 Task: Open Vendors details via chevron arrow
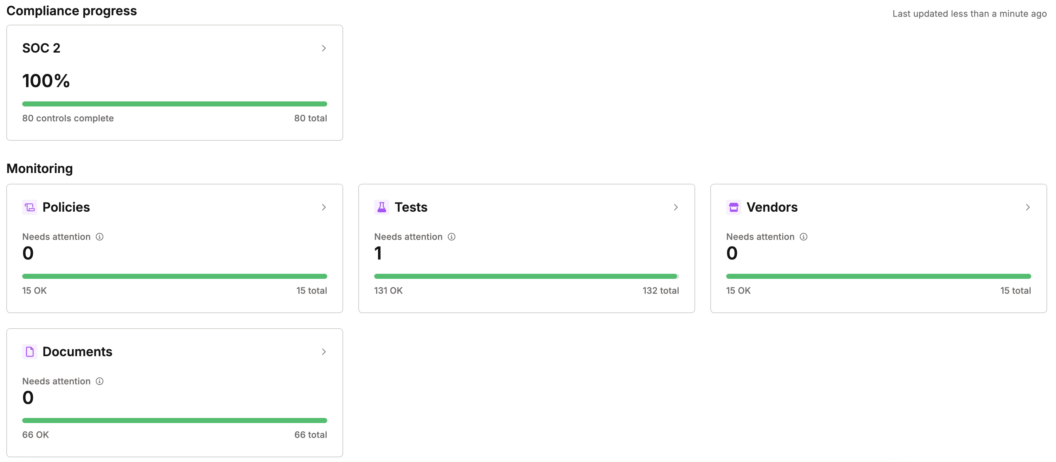(x=1028, y=207)
